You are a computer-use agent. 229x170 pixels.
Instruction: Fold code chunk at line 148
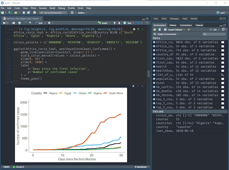[x=12, y=29]
